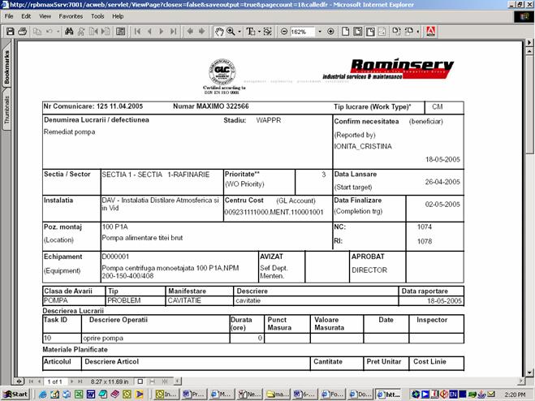This screenshot has height=401, width=535.
Task: Click the 'Remediat pompa' work description
Action: (69, 132)
